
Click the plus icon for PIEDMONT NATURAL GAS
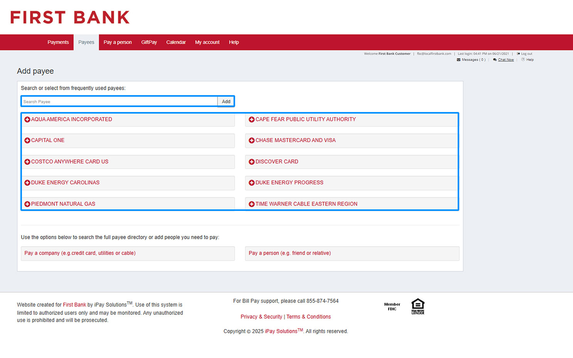[x=27, y=204]
